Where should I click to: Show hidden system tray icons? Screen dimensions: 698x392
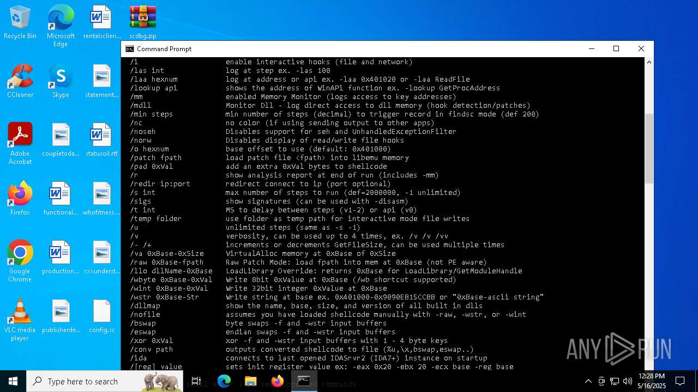[x=588, y=381]
